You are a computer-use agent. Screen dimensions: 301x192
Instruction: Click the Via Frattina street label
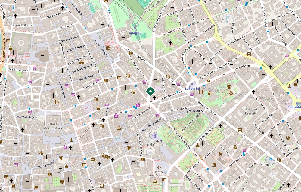click(86, 77)
